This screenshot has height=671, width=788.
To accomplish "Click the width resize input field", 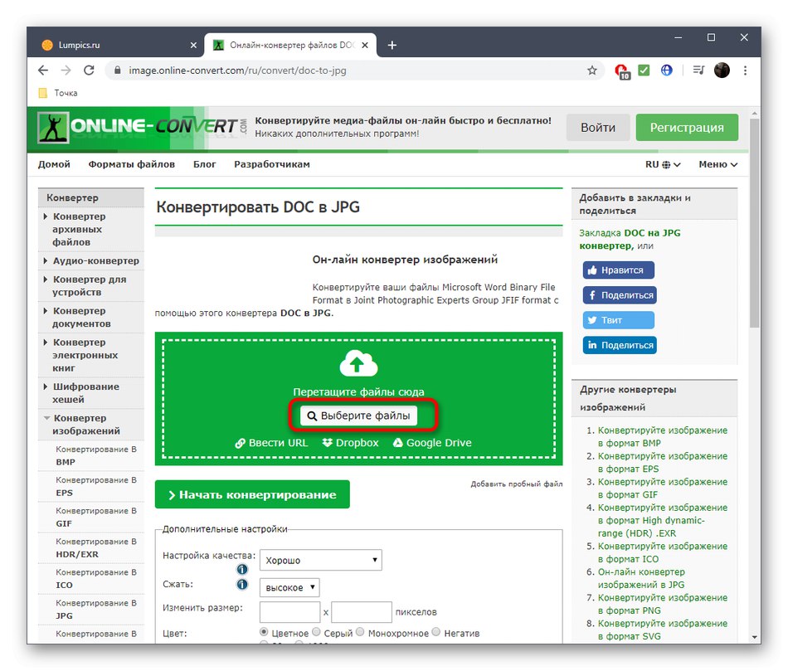I will point(289,610).
